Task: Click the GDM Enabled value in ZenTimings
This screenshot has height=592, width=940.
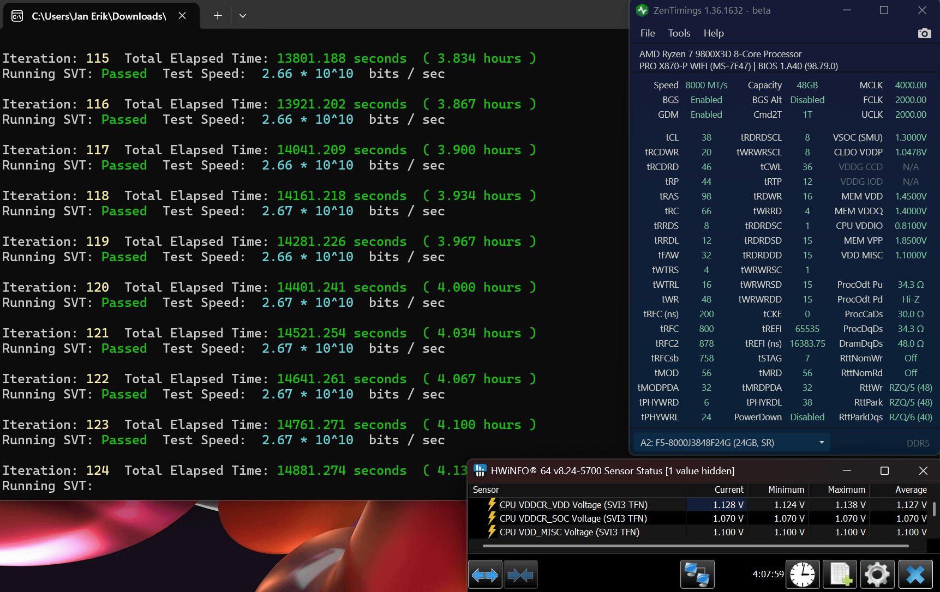Action: [707, 114]
